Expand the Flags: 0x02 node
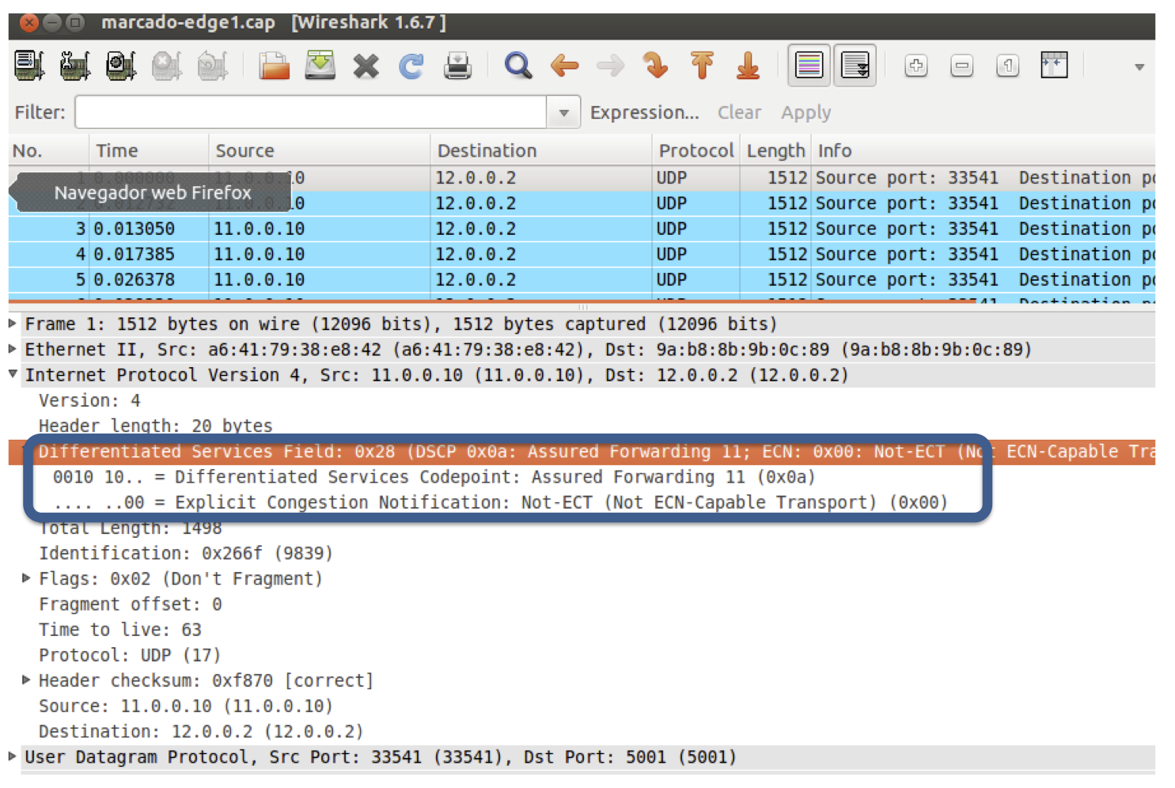This screenshot has height=788, width=1175. (26, 578)
